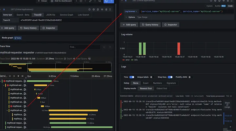Click the 15.7ms yellow span bar
Viewport: 236px width, 131px height.
73,110
